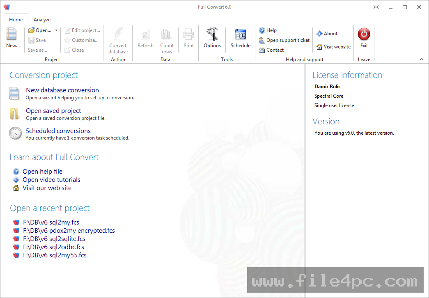This screenshot has height=298, width=429.
Task: Open recent project v6 sql2my55.fcs
Action: tap(55, 255)
